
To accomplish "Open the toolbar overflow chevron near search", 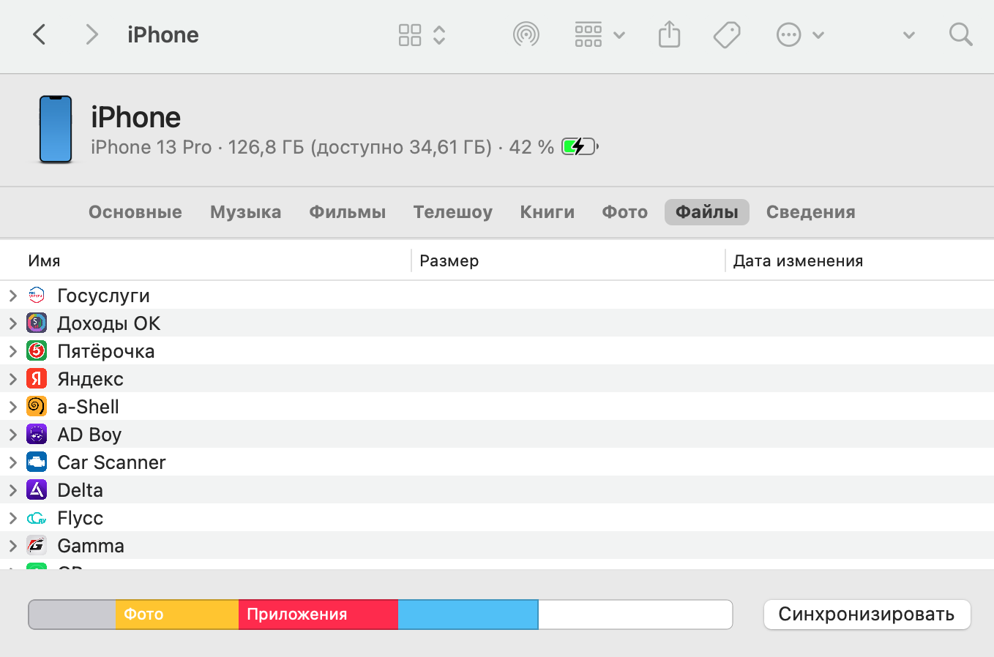I will click(x=909, y=35).
